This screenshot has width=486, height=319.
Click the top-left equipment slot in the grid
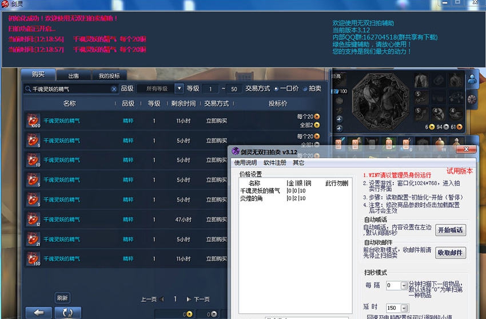point(421,81)
